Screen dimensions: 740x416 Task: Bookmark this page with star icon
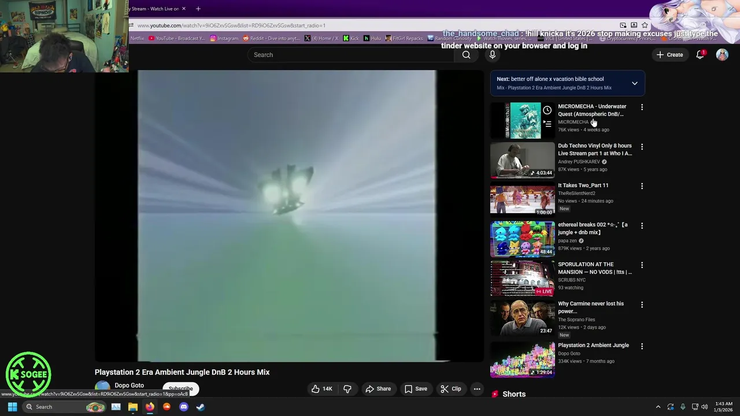[x=645, y=25]
